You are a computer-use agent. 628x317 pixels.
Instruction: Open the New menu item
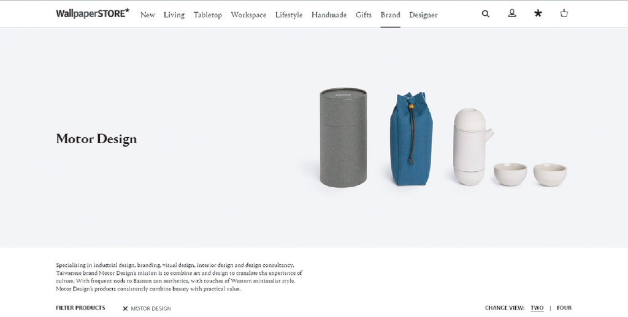click(147, 15)
